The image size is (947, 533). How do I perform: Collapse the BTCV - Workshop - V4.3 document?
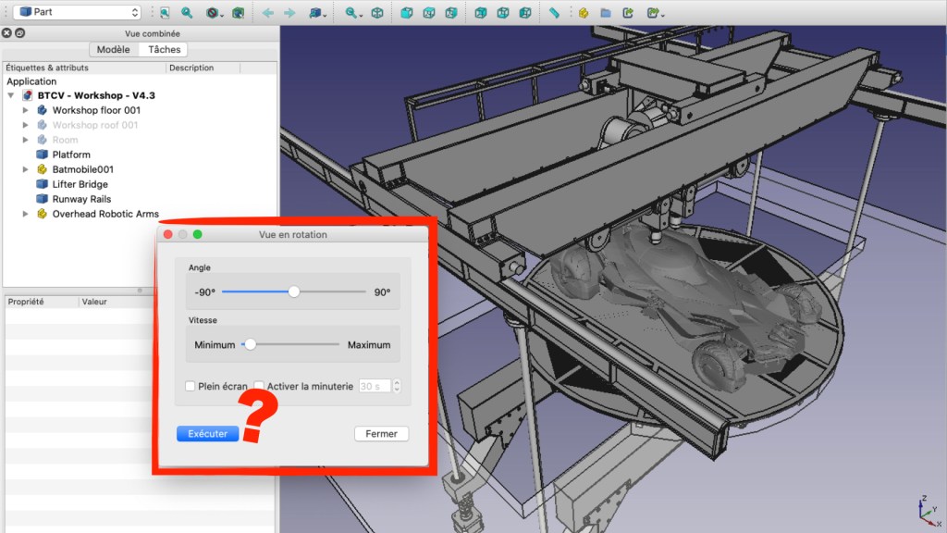(11, 95)
